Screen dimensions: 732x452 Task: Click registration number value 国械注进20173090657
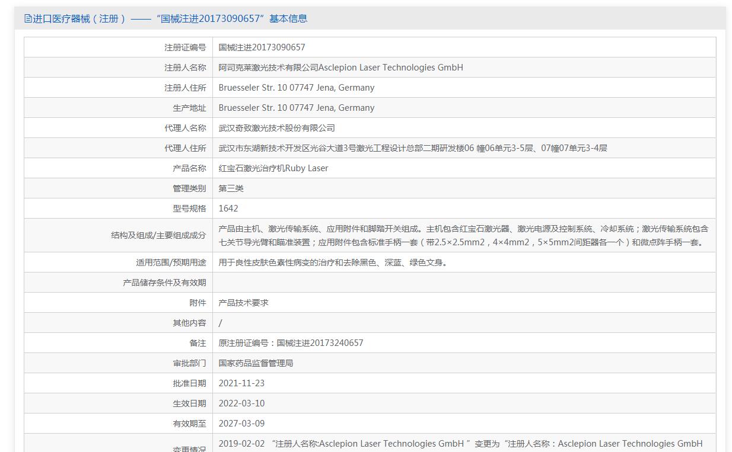(262, 47)
